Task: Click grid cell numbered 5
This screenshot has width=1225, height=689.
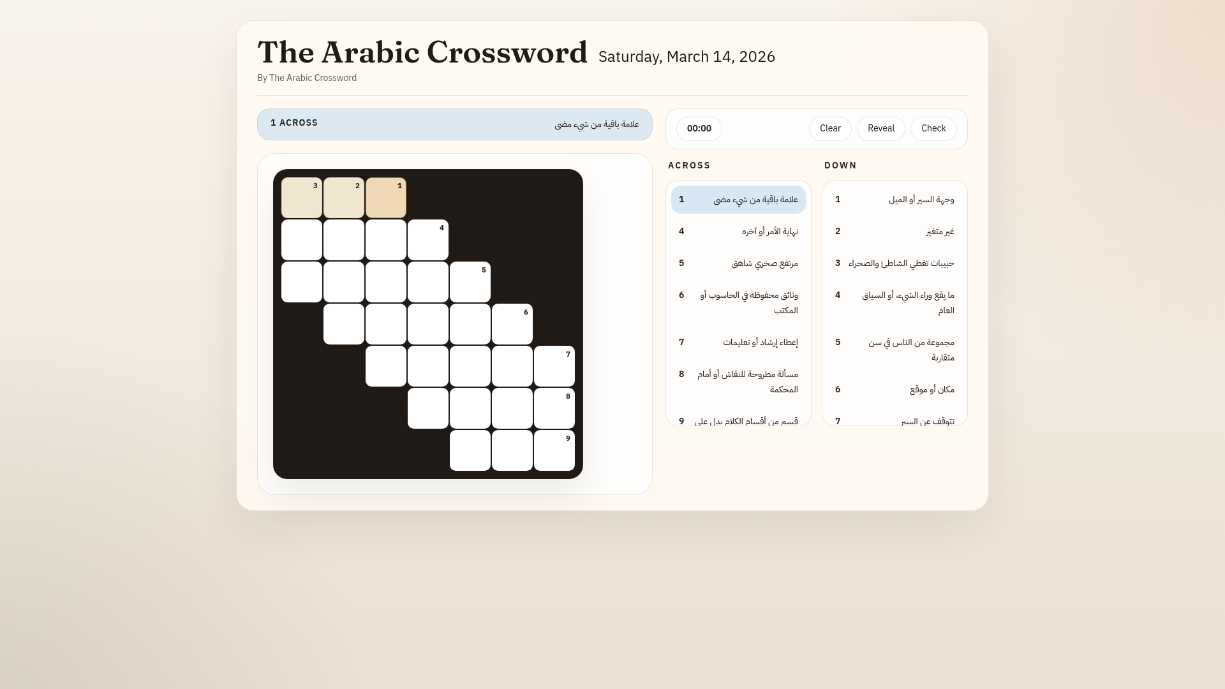Action: pyautogui.click(x=470, y=283)
